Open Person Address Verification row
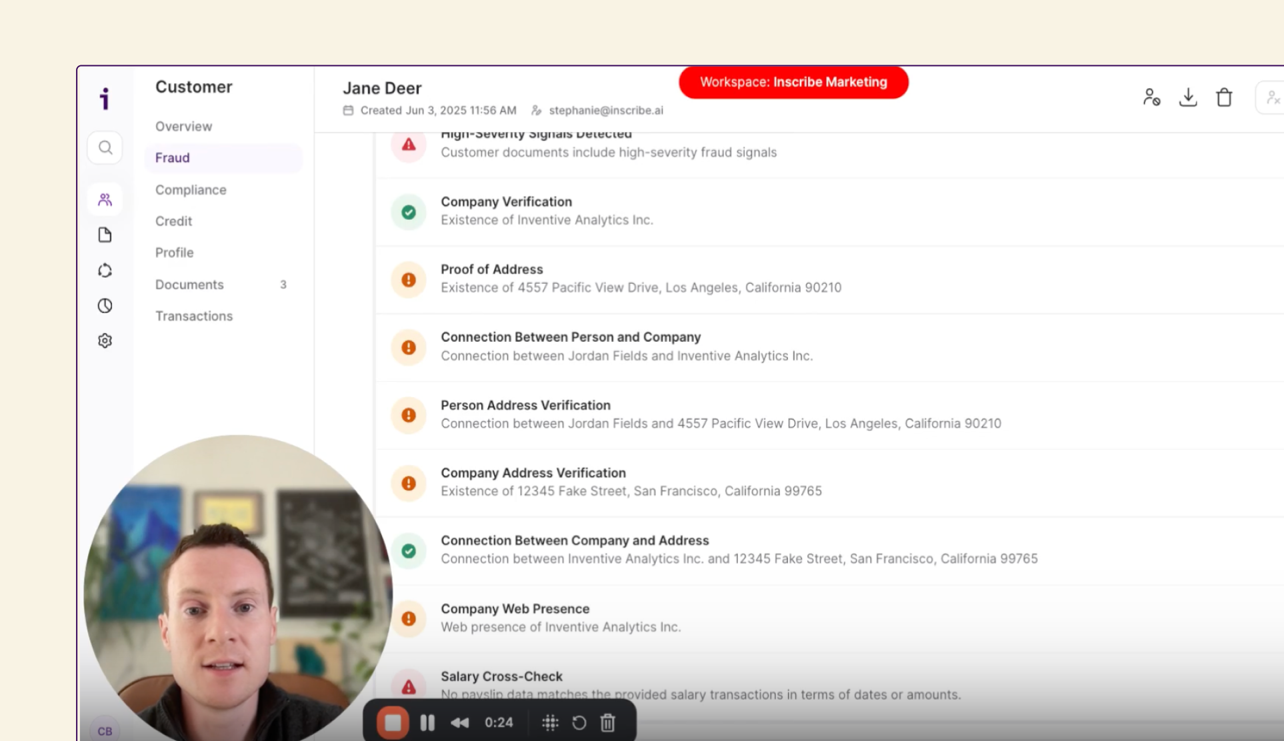Image resolution: width=1284 pixels, height=741 pixels. click(829, 415)
